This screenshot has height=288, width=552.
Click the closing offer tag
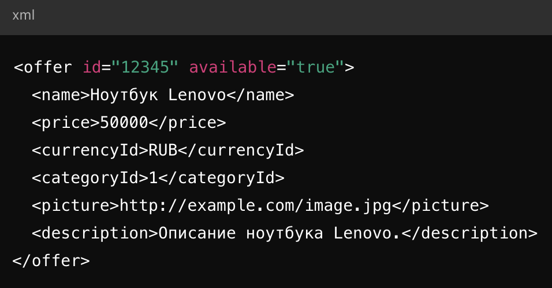pos(51,261)
